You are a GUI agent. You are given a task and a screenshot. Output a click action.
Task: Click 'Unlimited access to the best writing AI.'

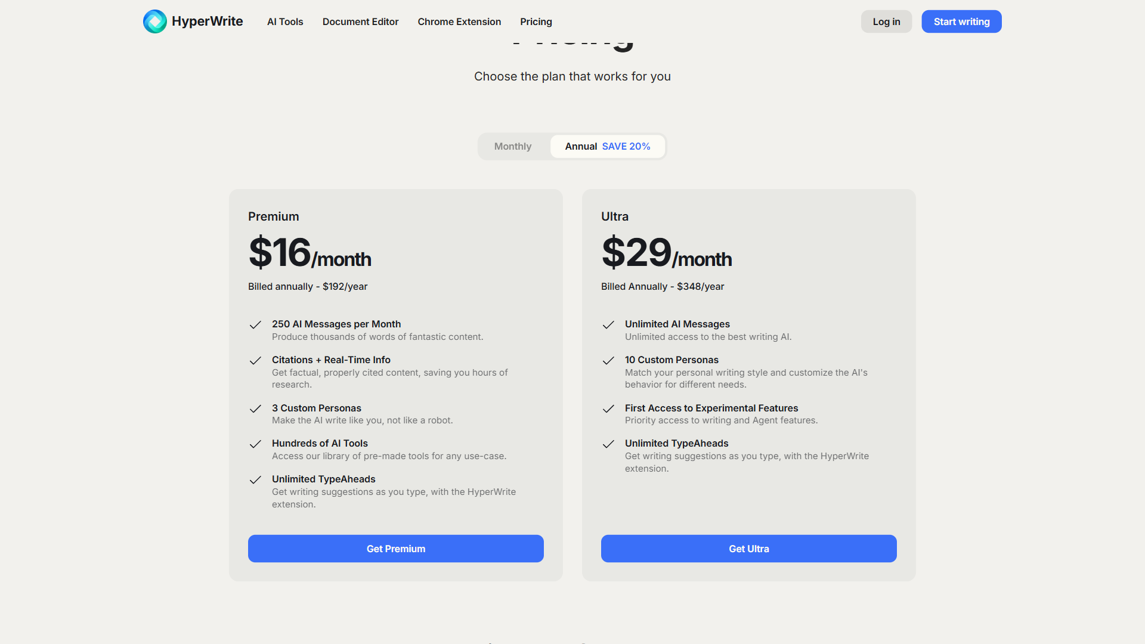pos(708,337)
